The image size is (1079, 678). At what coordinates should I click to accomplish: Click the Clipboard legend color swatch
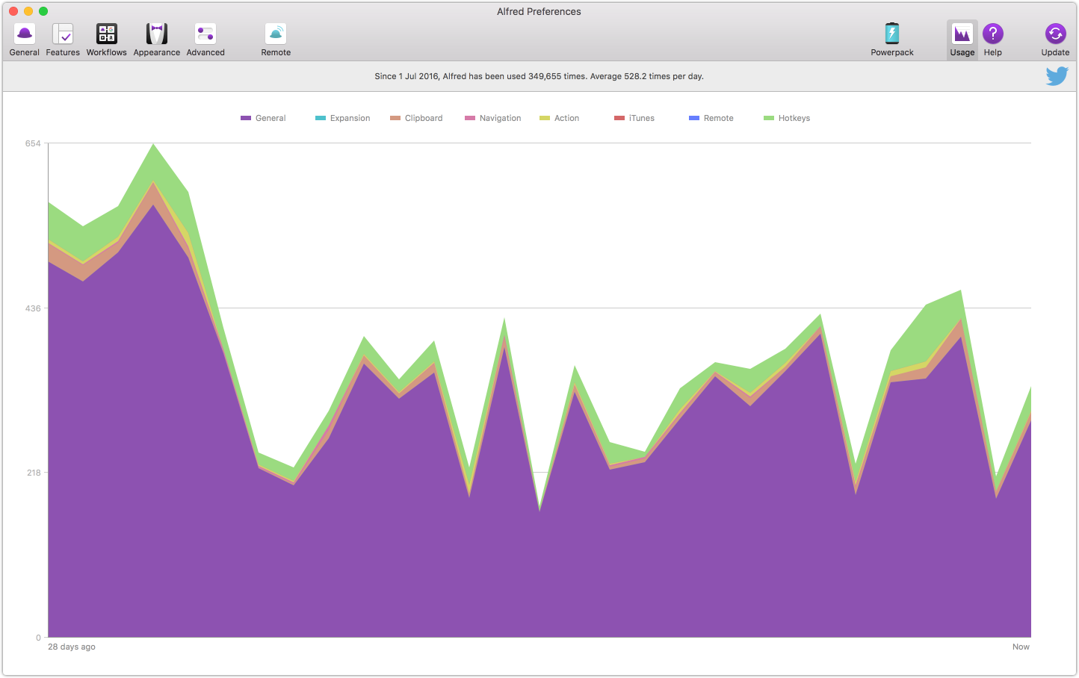(395, 118)
